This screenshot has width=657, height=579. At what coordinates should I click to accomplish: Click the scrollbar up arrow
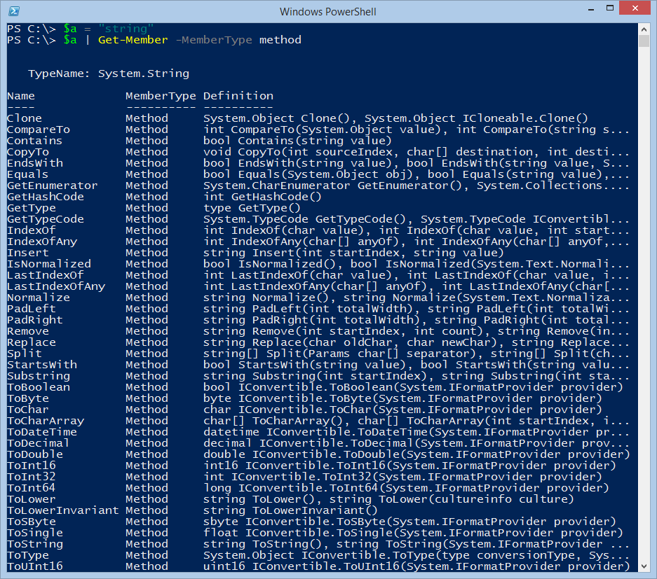point(644,29)
